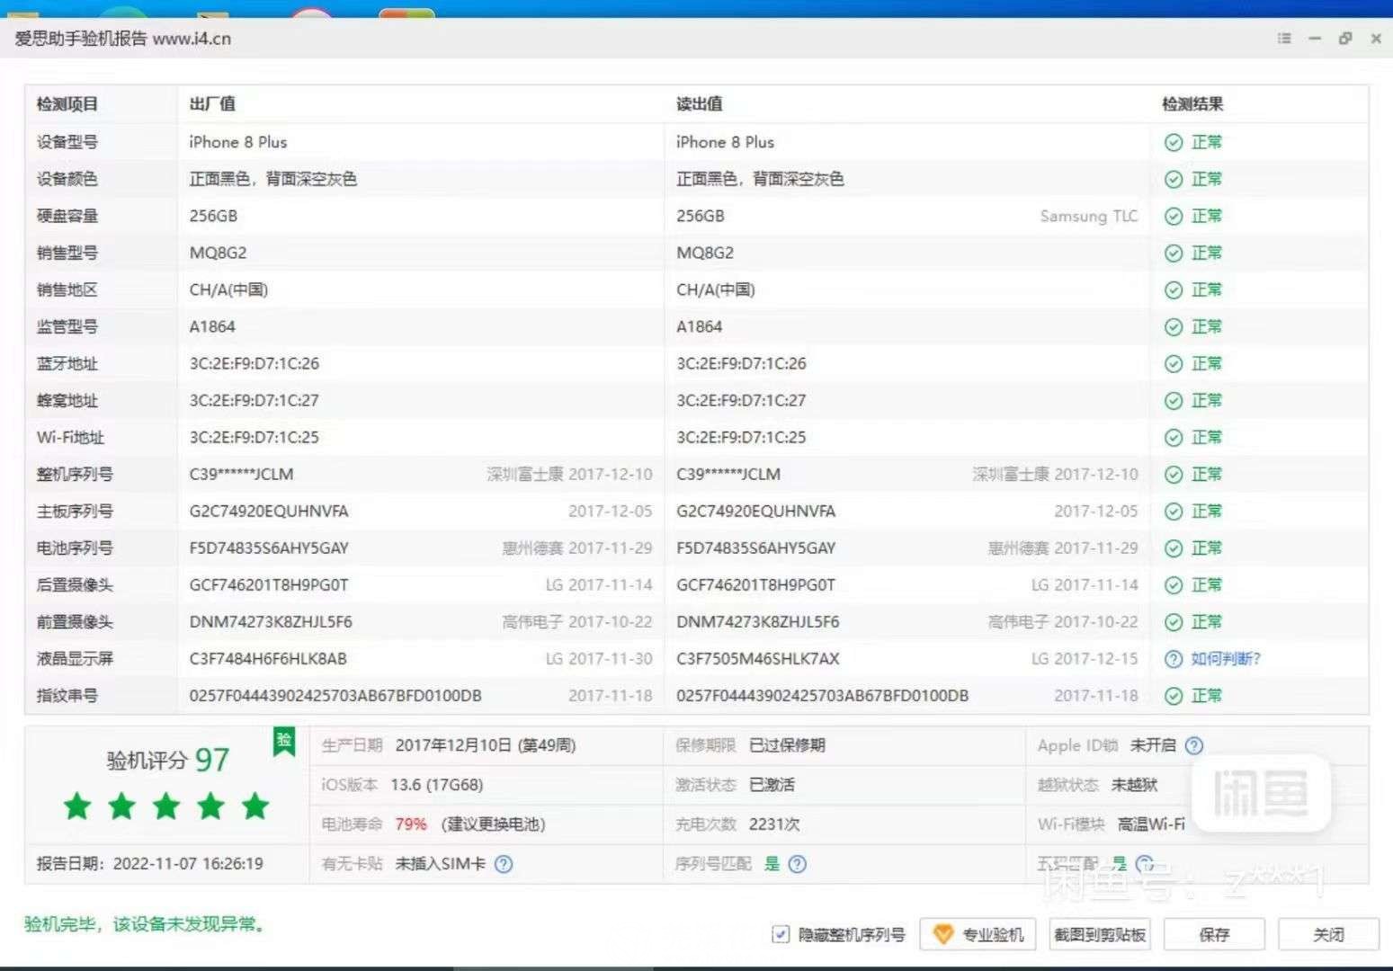This screenshot has width=1393, height=971.
Task: Click the 保存 button
Action: 1214,934
